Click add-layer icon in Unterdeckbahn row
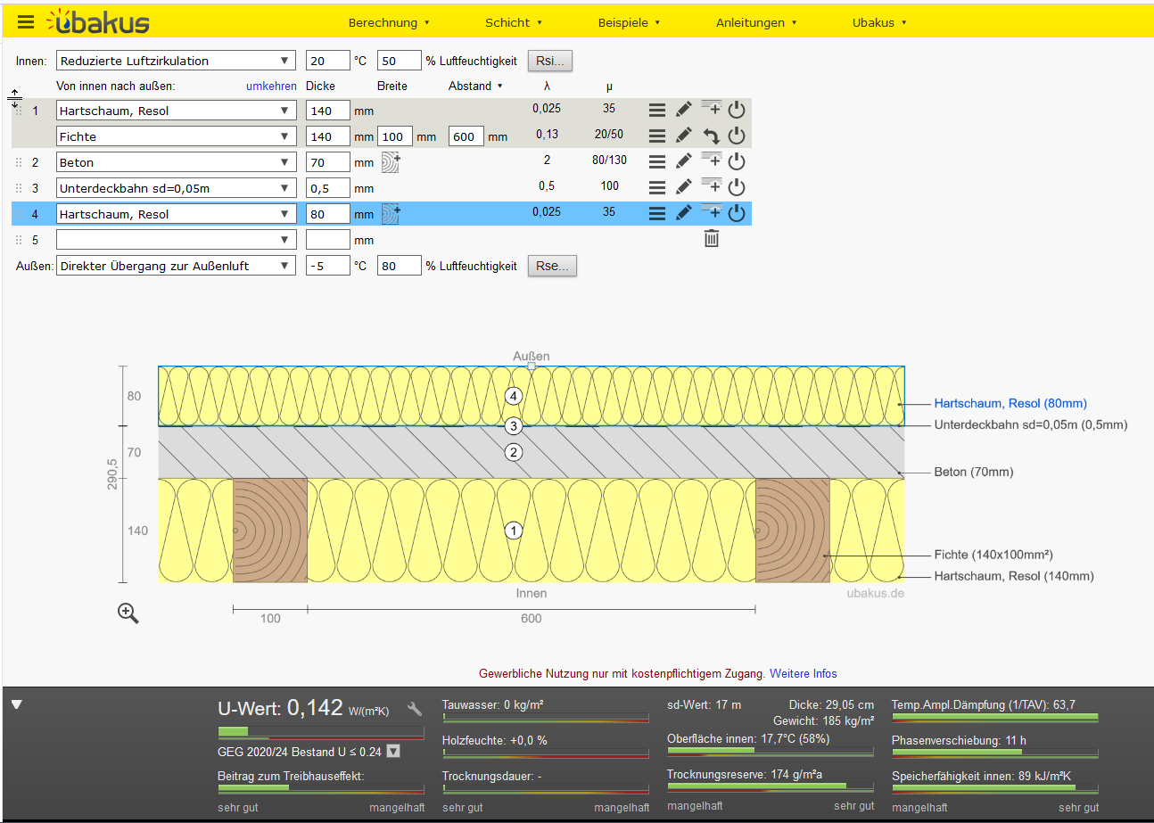 click(711, 187)
